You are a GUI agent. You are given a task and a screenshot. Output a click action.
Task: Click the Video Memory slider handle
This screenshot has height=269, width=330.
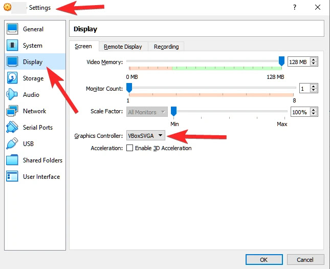point(281,61)
